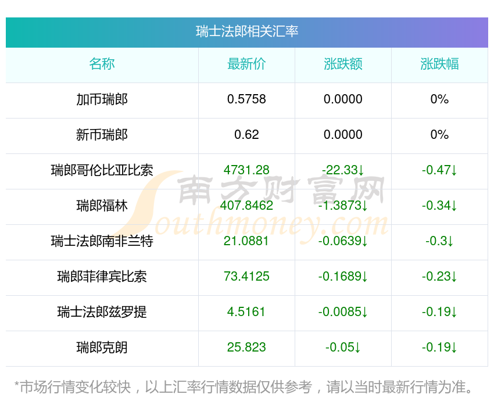This screenshot has width=494, height=405.
Task: Select the 涨跌幅 column header
Action: pos(439,64)
